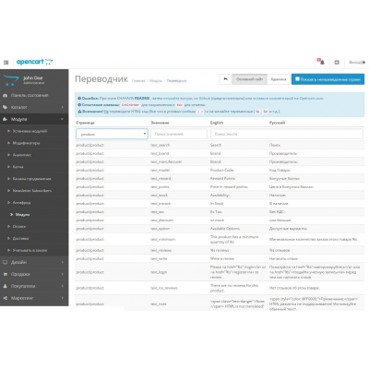Screen dimensions: 369x369
Task: Click Выход logout link
Action: 357,63
